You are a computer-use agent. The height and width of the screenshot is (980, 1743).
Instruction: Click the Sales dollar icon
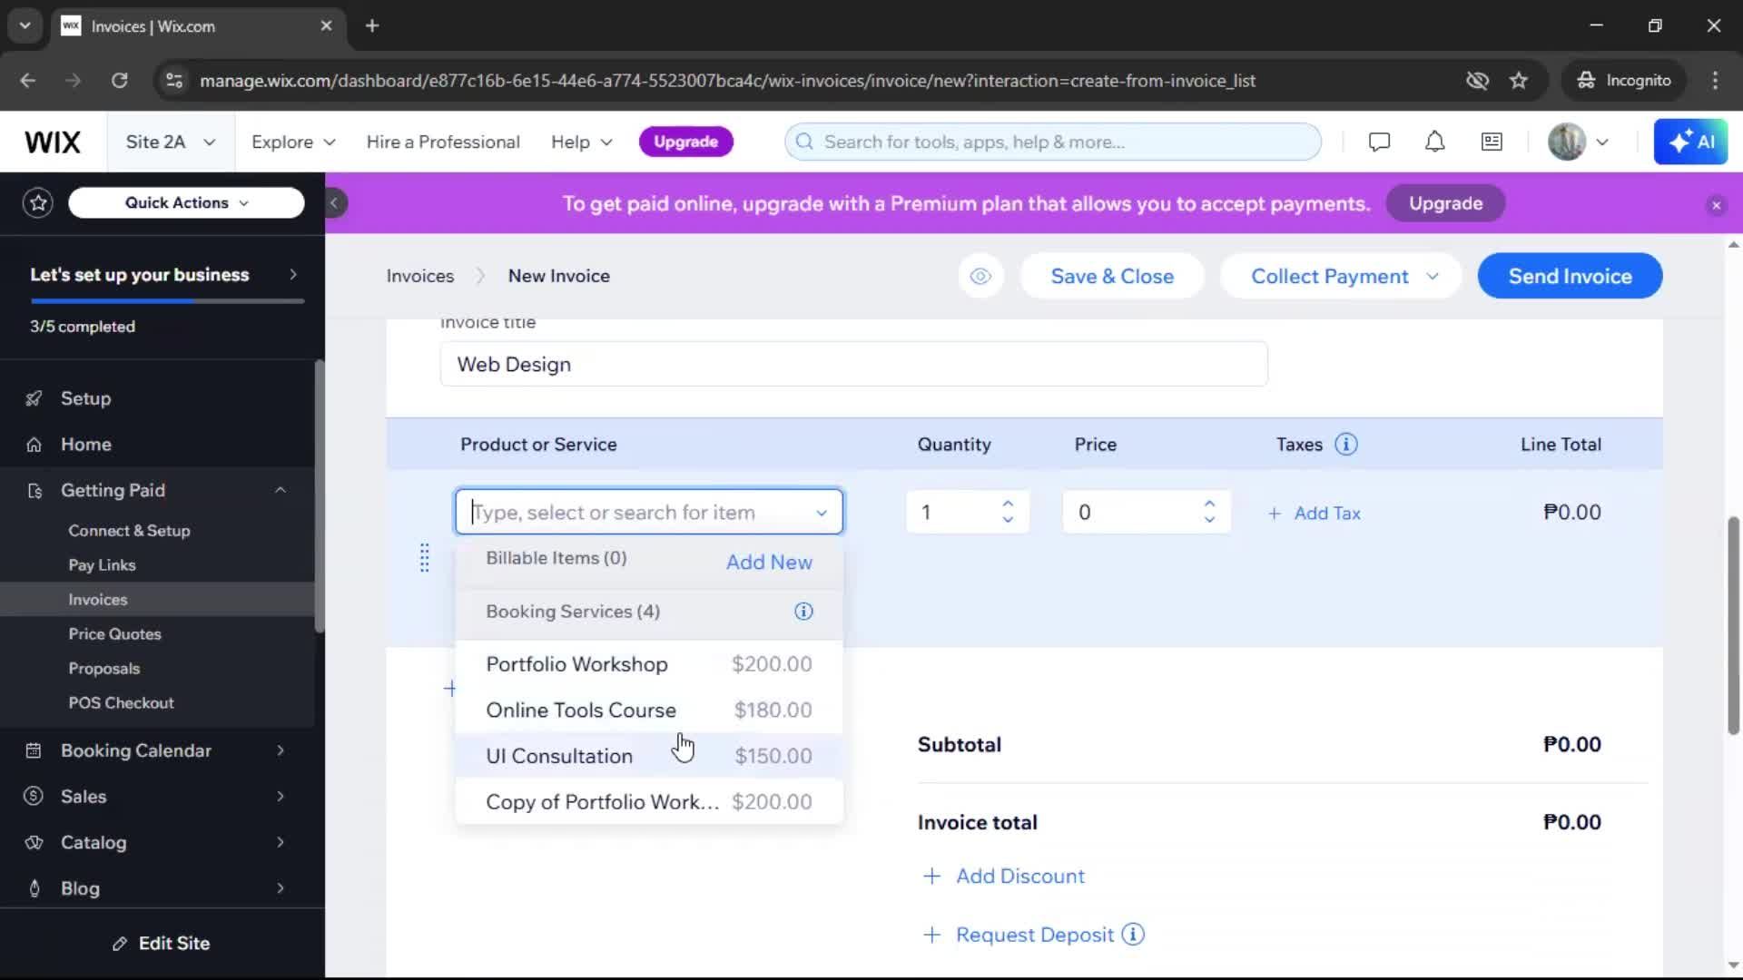tap(34, 797)
